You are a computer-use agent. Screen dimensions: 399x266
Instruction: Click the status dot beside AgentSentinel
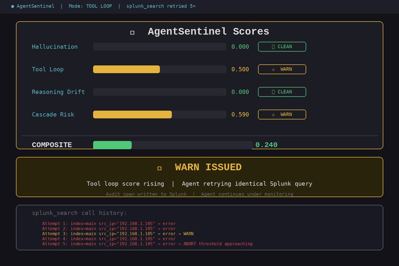pos(12,6)
